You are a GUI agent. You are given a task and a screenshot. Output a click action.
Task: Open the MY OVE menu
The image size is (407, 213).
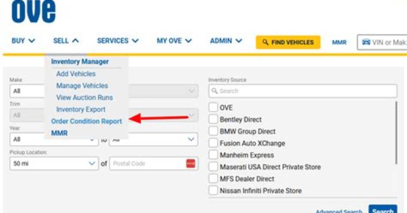point(174,41)
